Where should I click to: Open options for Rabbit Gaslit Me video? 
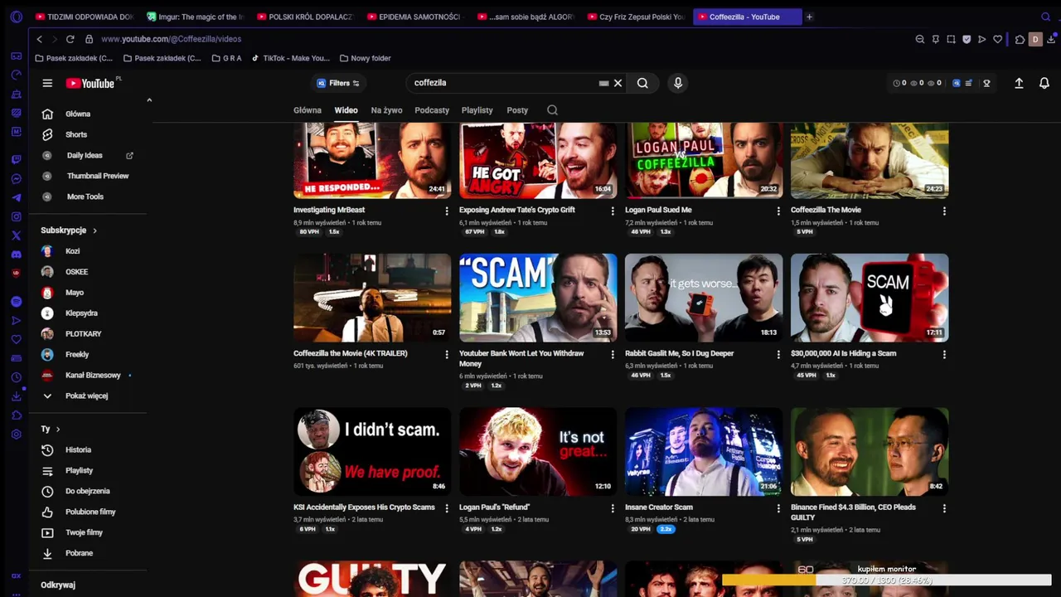[778, 354]
